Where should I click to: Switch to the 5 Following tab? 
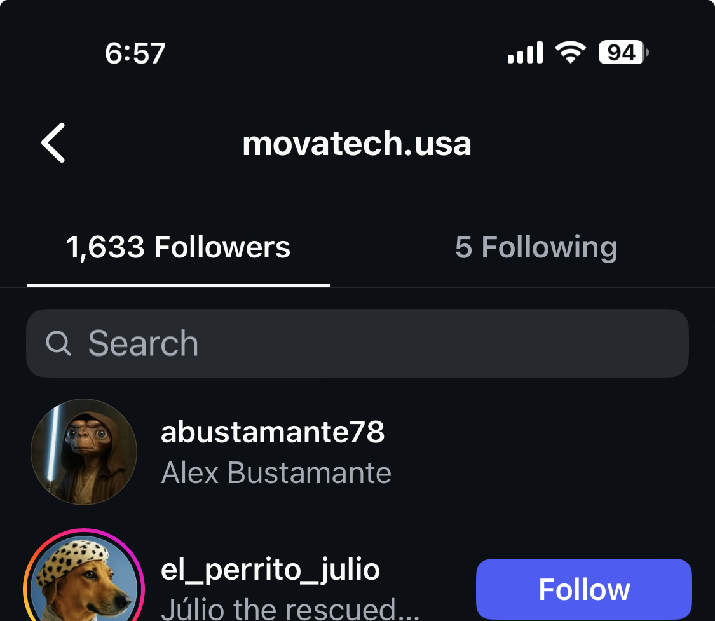click(x=536, y=247)
